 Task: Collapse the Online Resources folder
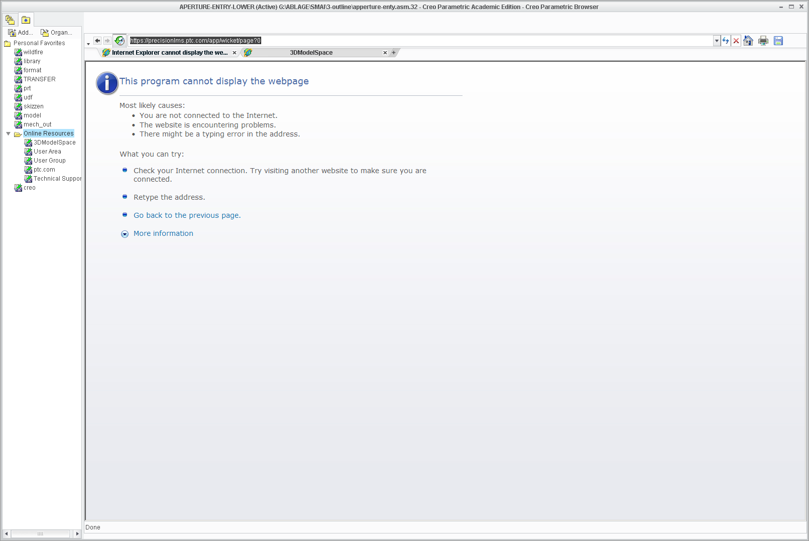click(x=8, y=133)
